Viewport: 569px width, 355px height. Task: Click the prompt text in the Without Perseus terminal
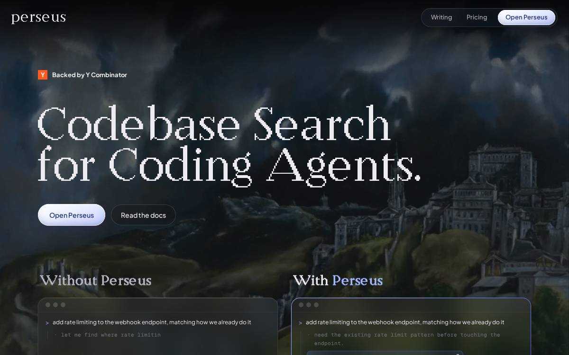tap(152, 322)
